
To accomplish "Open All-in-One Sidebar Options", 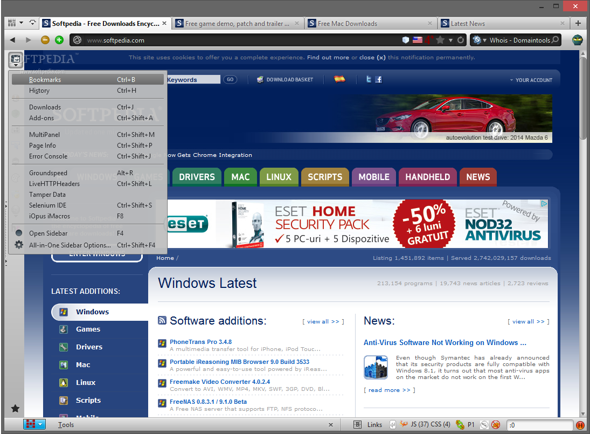I will pyautogui.click(x=88, y=245).
